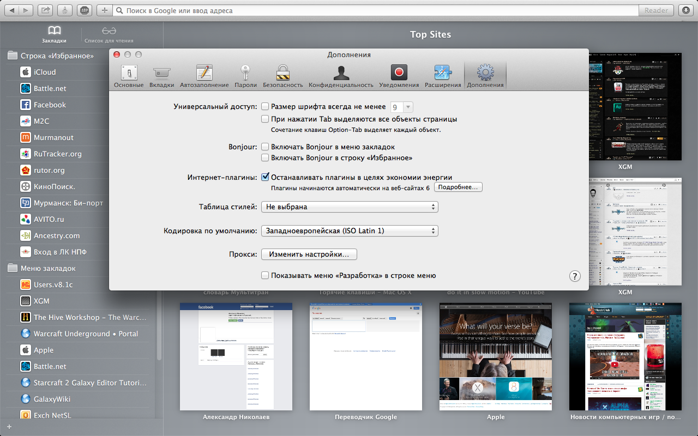Open the Новости компьютерных игр thumbnail

(625, 357)
